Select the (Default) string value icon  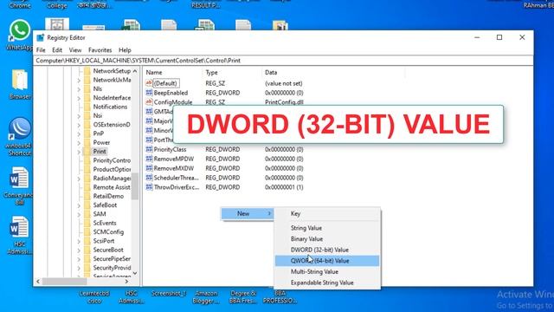point(149,83)
